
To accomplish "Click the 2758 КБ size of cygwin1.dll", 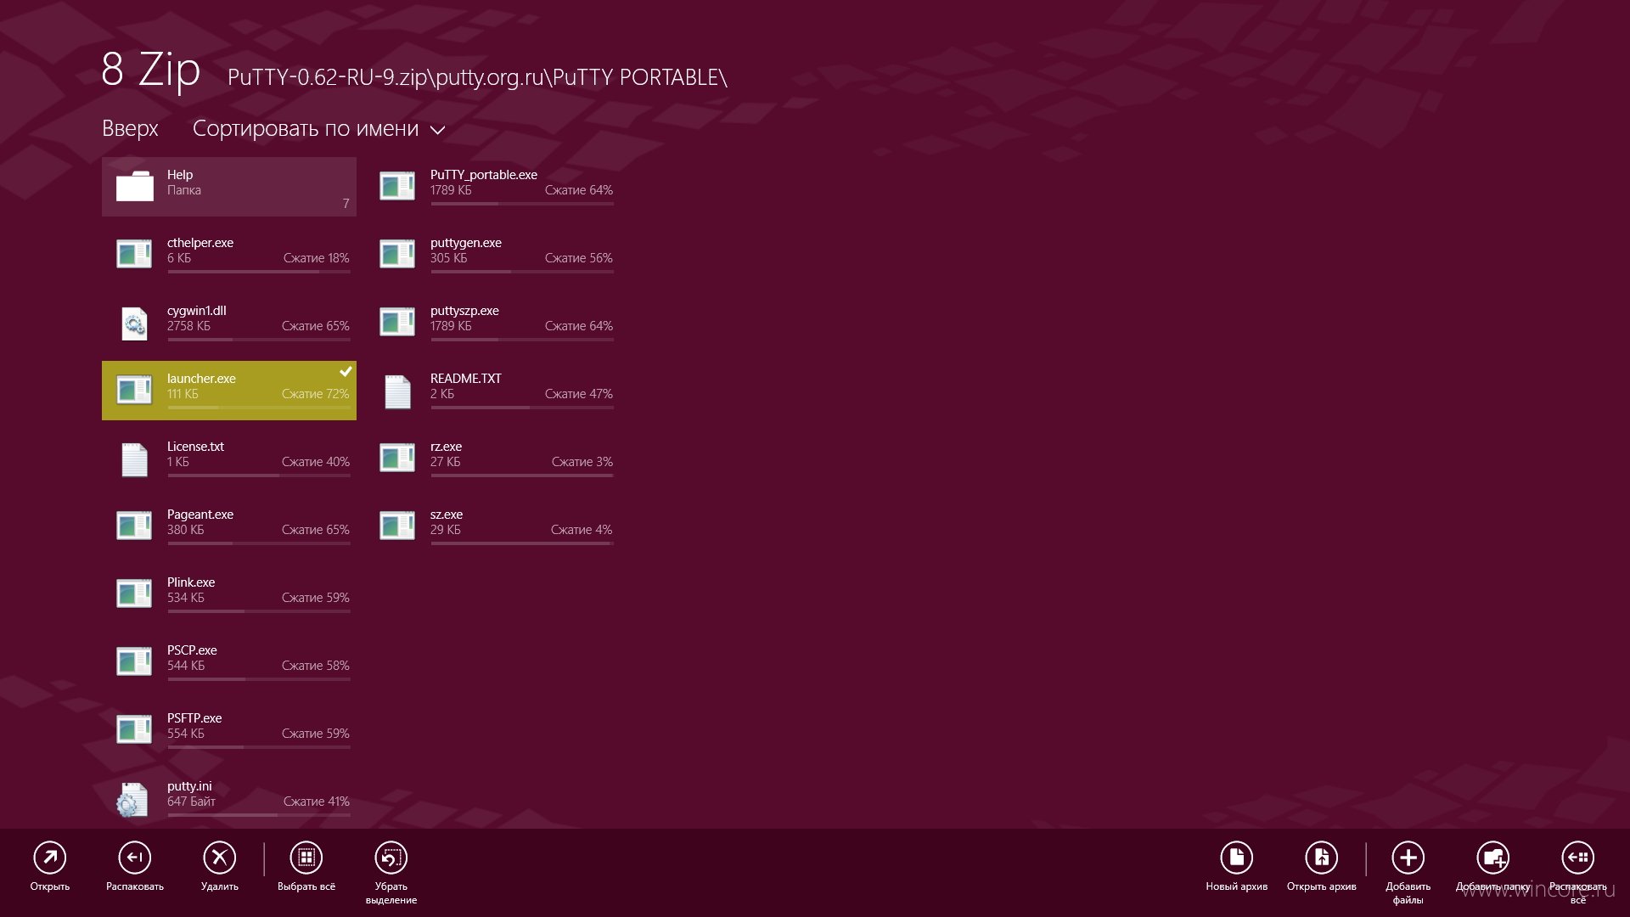I will coord(188,326).
